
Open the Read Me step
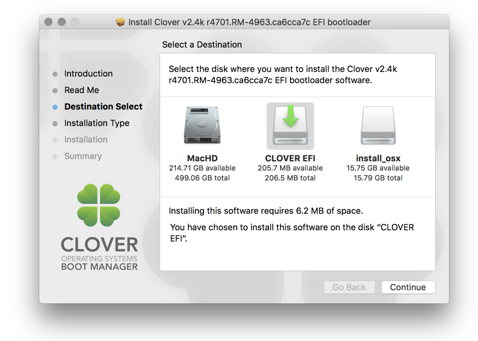81,90
